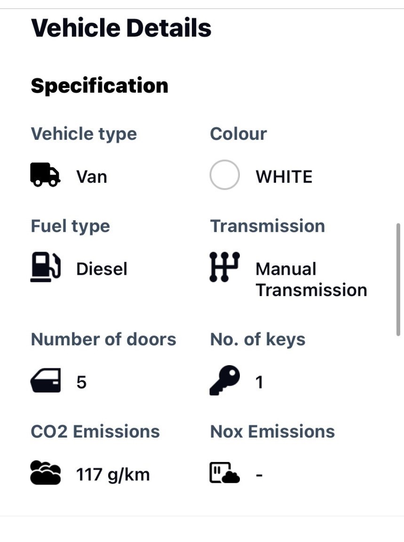Viewport: 404px width, 542px height.
Task: Click the page scrollbar on the right
Action: [x=398, y=279]
